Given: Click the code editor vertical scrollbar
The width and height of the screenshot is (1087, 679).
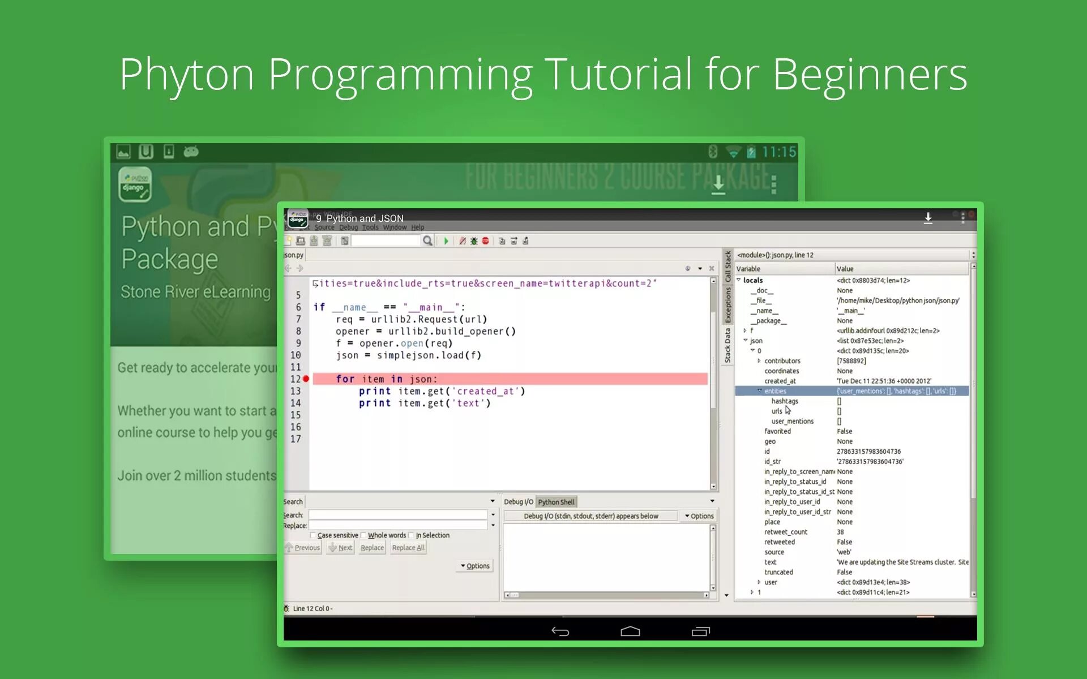Looking at the screenshot, I should (x=713, y=385).
